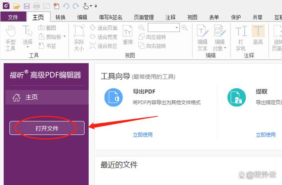Click the 剪贴板 clipboard tool

coord(50,37)
